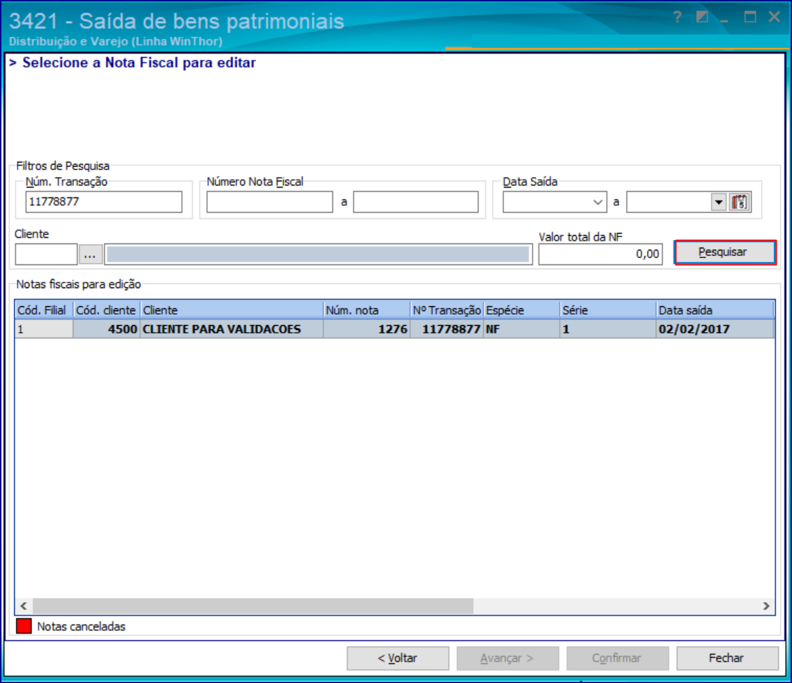Open the second Data Saída date dropdown arrow
Image resolution: width=792 pixels, height=683 pixels.
click(x=719, y=202)
